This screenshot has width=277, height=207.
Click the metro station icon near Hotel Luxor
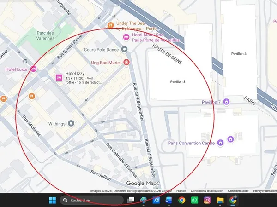25,61
